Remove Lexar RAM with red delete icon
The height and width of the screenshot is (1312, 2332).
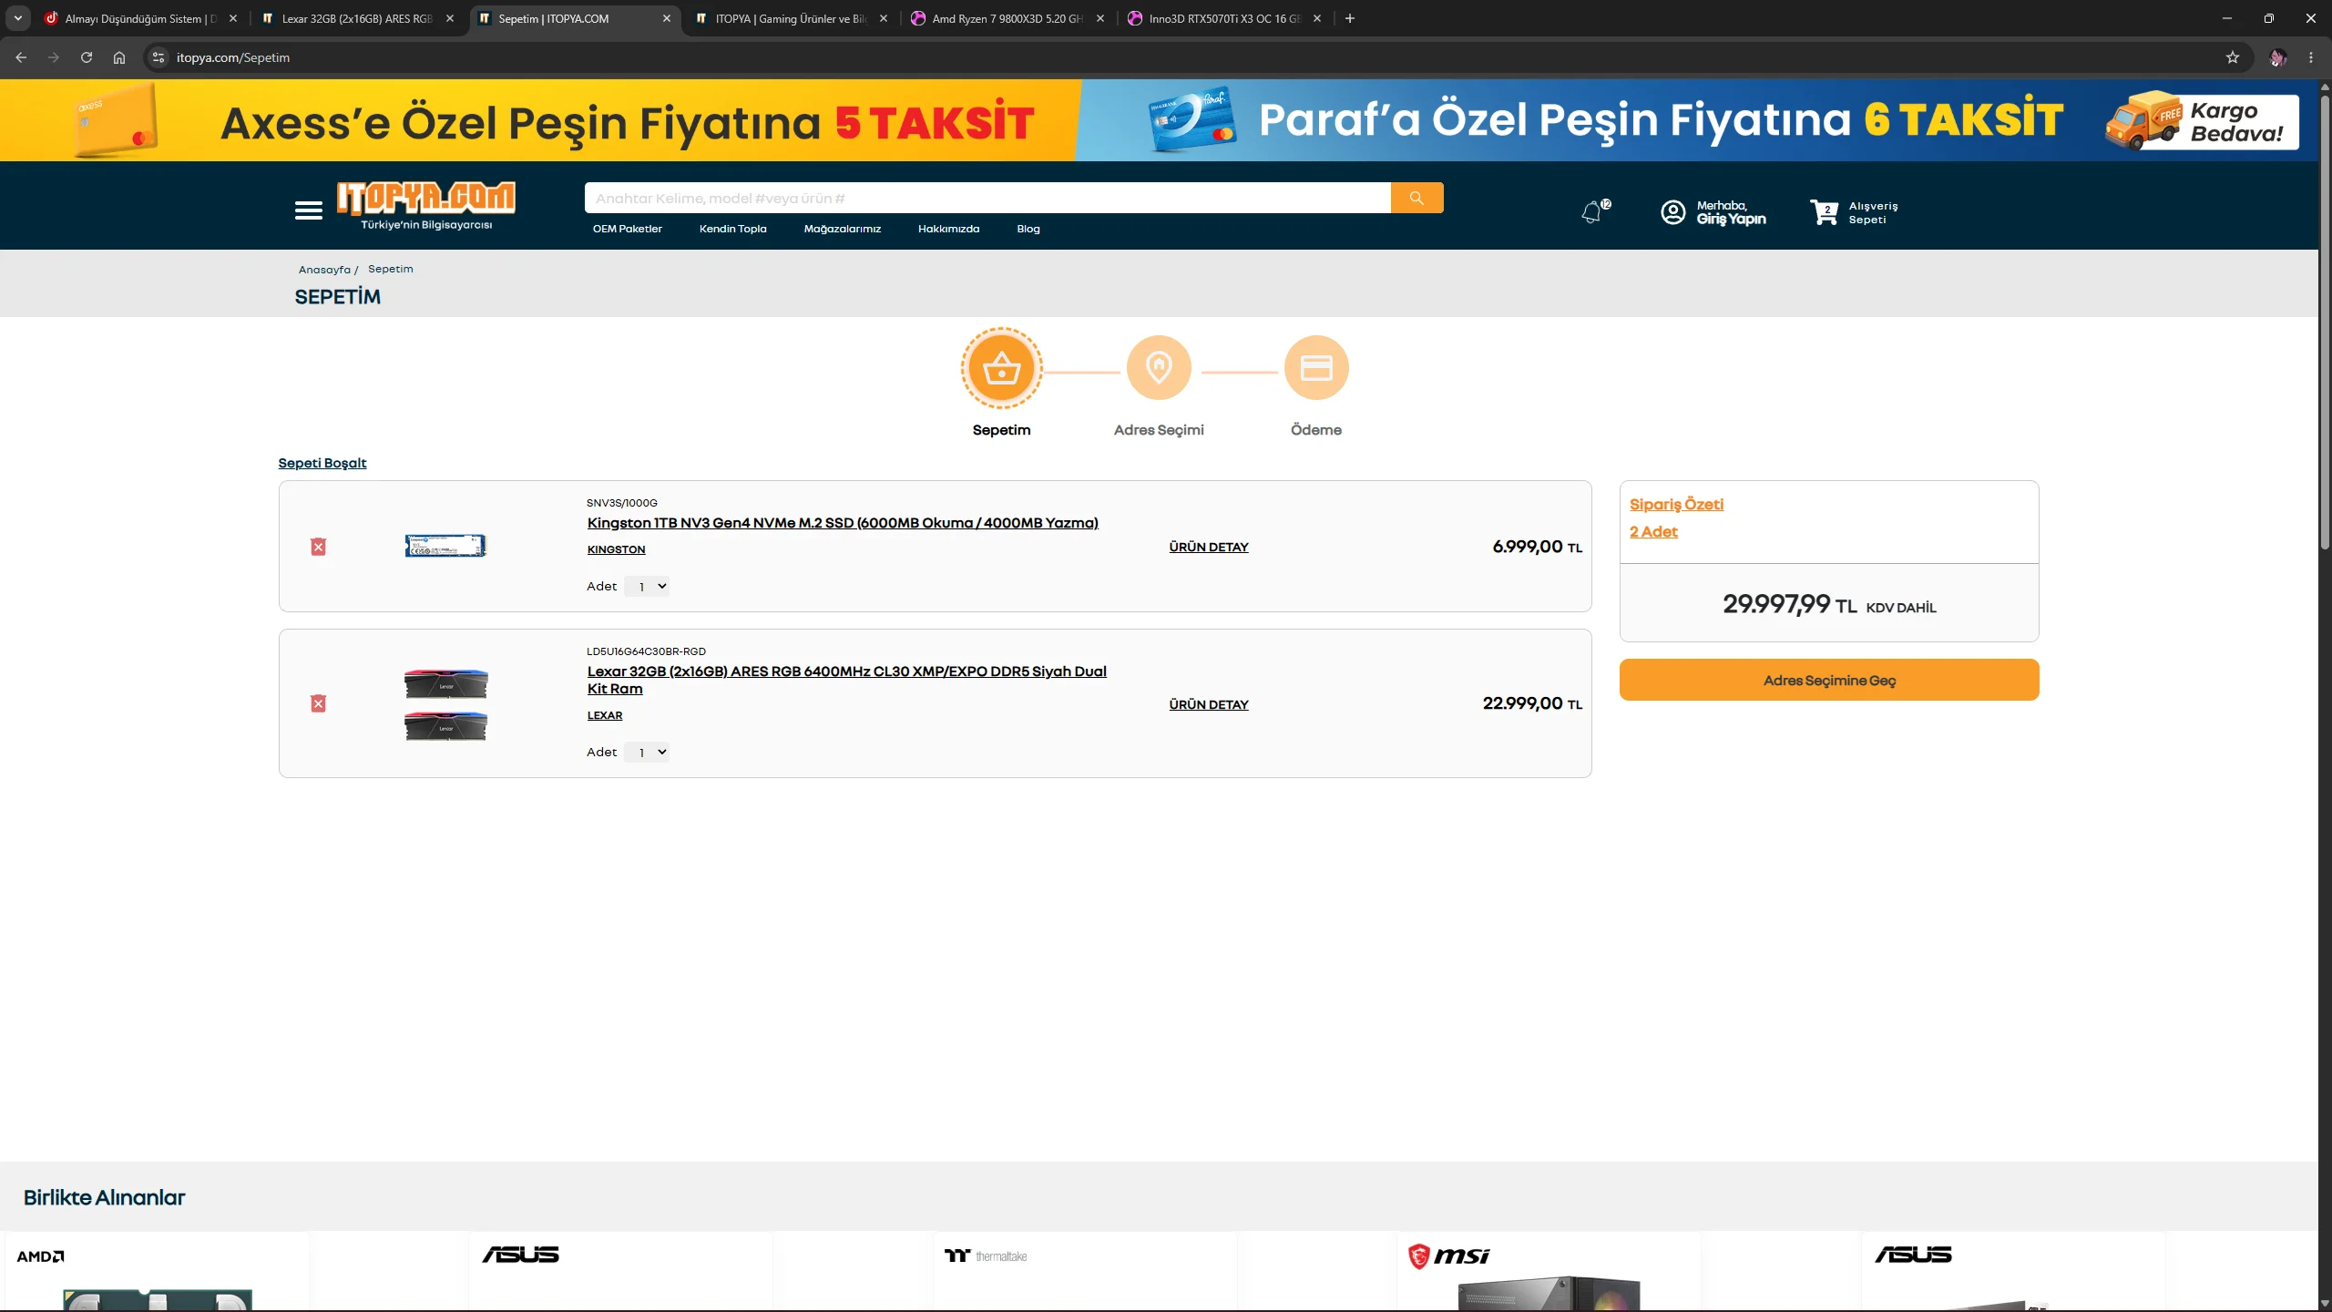pos(318,703)
